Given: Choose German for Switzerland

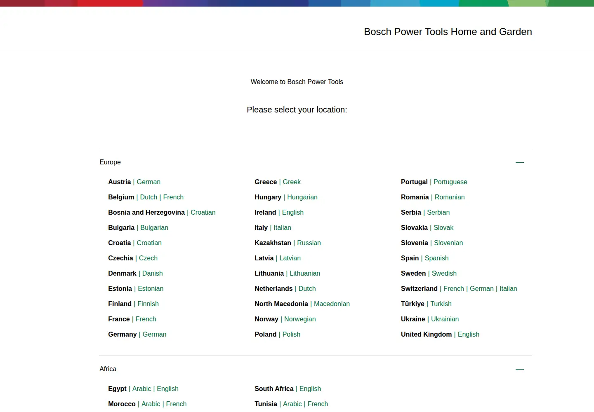Looking at the screenshot, I should tap(482, 289).
